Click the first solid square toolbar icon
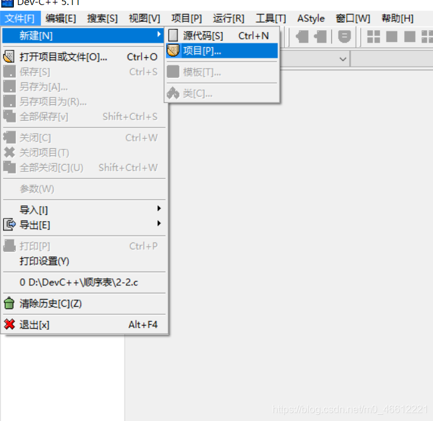 tap(391, 36)
